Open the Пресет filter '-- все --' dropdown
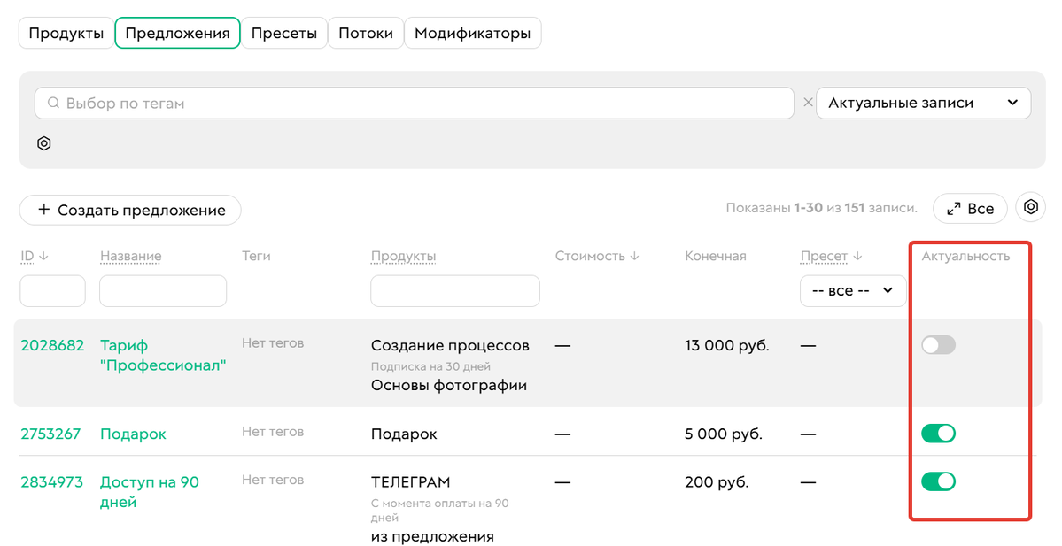 click(x=853, y=291)
